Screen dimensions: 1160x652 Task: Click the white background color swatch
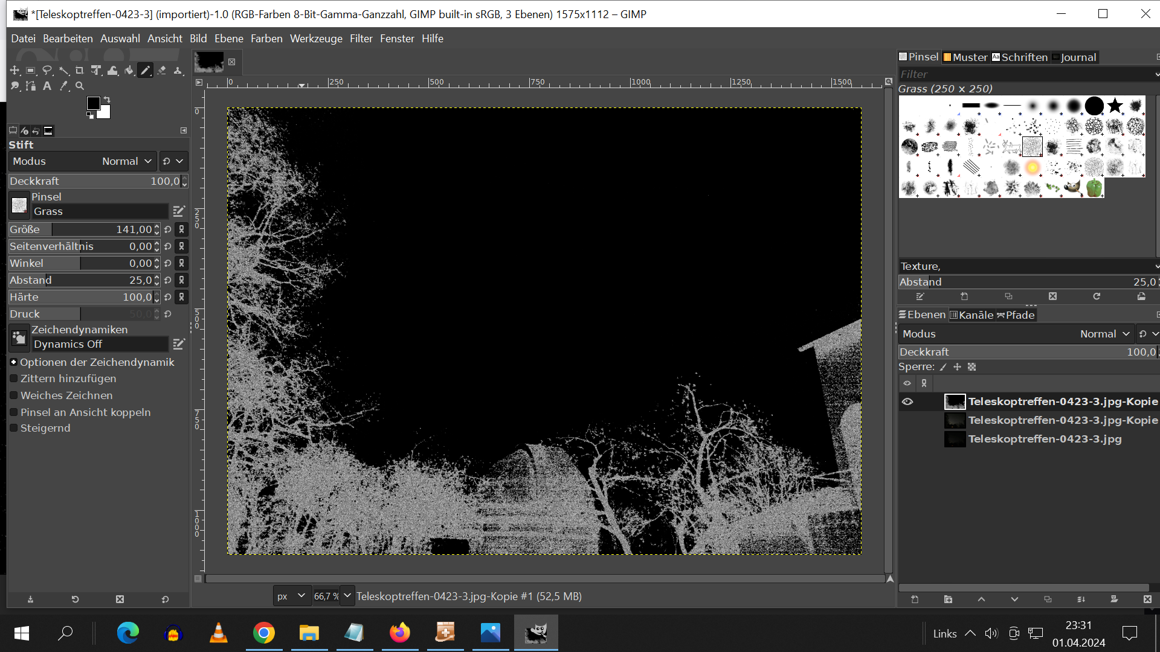105,113
